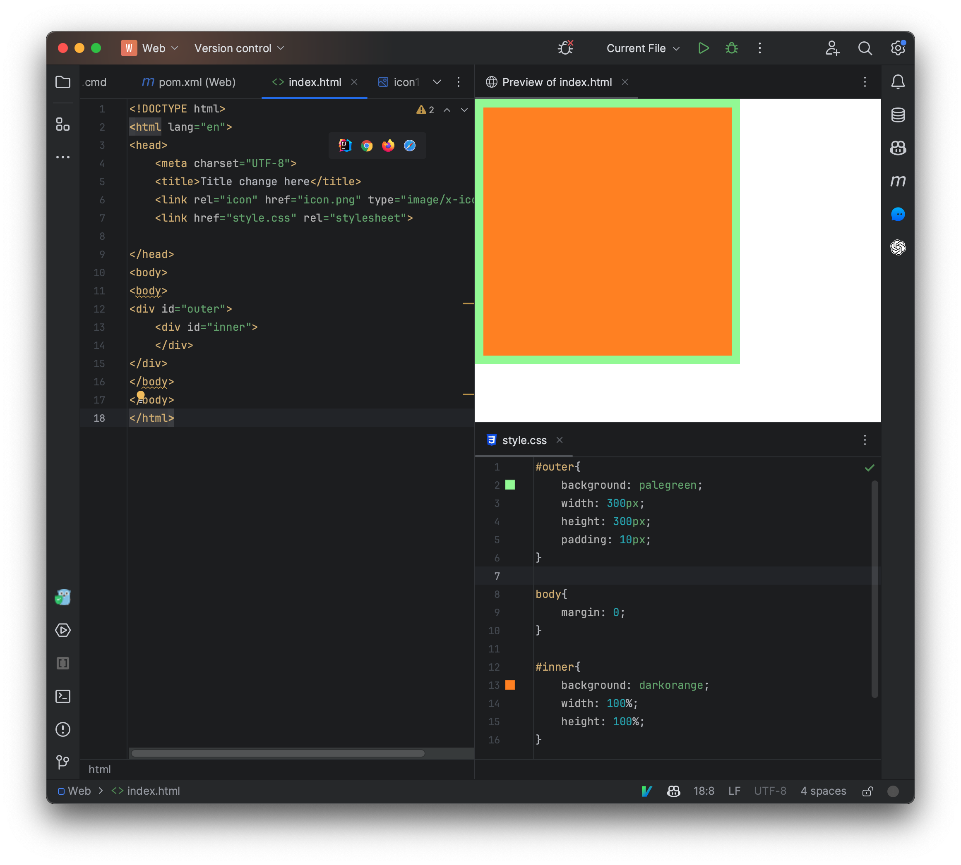Open the Notifications bell panel
Viewport: 961px width, 865px height.
(898, 82)
